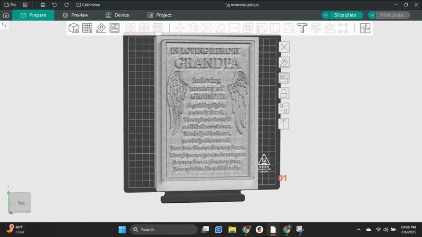Select the Text shape tool
422x237 pixels.
[x=302, y=28]
